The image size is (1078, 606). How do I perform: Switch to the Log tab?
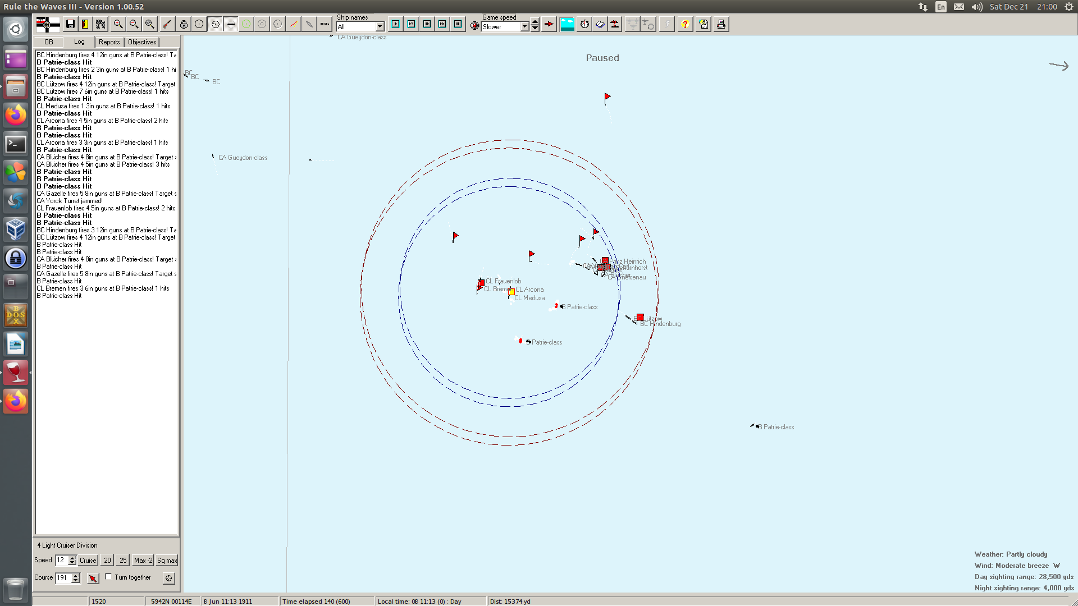(x=79, y=42)
